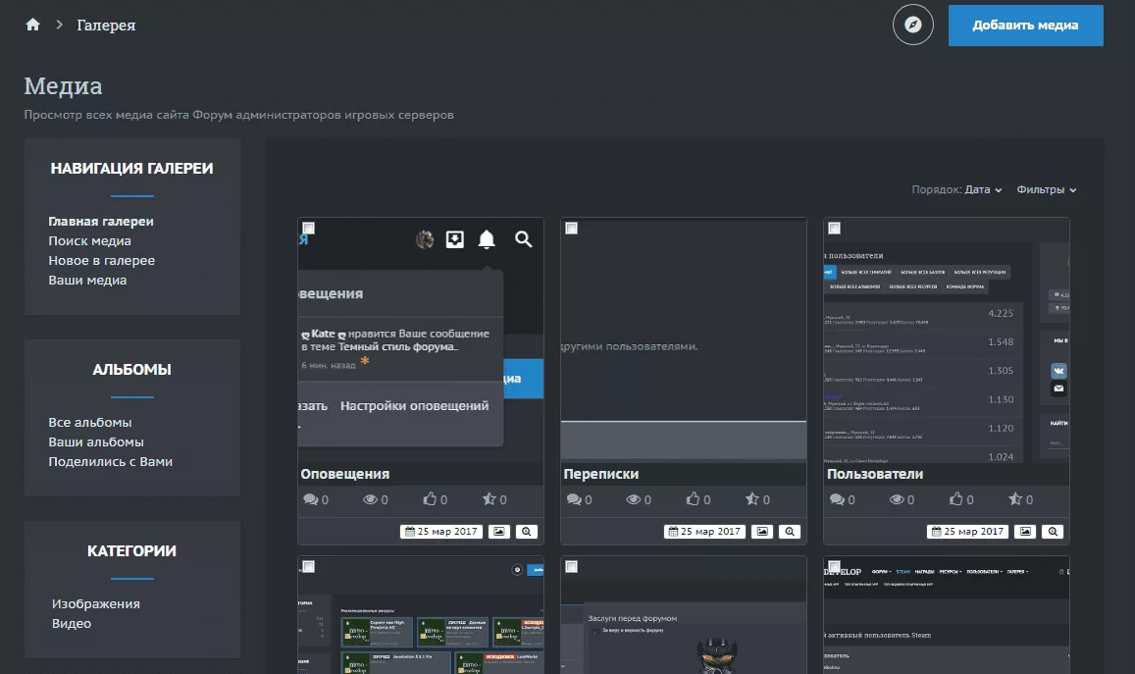
Task: Open Изображения category link
Action: click(95, 603)
